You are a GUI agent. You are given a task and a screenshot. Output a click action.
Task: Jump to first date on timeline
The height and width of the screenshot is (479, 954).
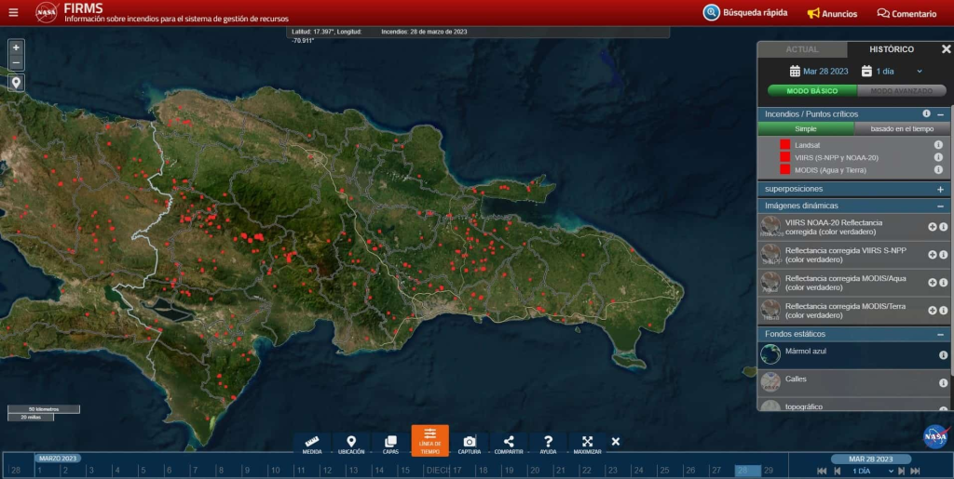click(822, 472)
